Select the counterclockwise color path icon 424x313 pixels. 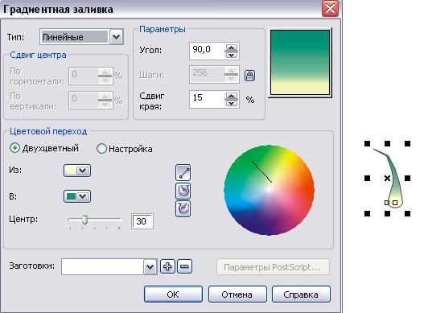pyautogui.click(x=183, y=191)
